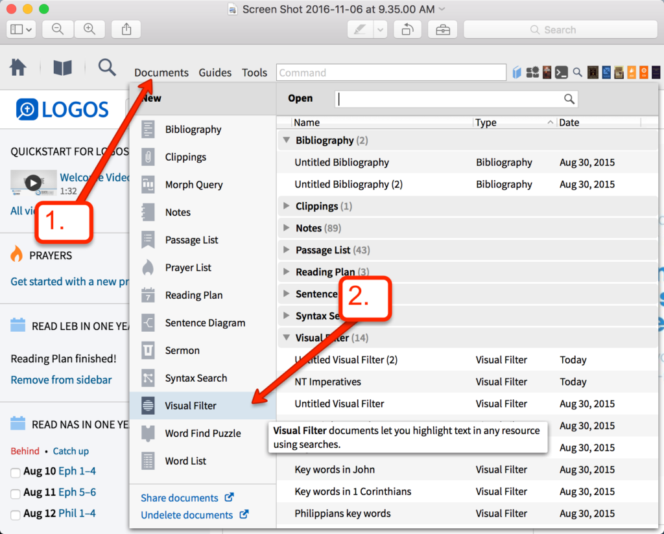
Task: Click the Visual Filter icon
Action: click(148, 406)
